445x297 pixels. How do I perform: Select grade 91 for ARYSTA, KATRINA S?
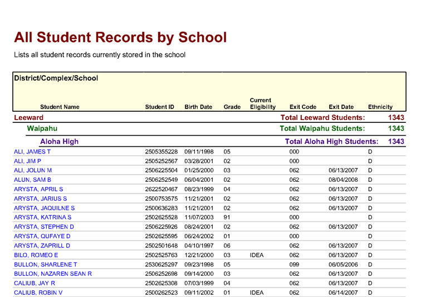click(227, 217)
